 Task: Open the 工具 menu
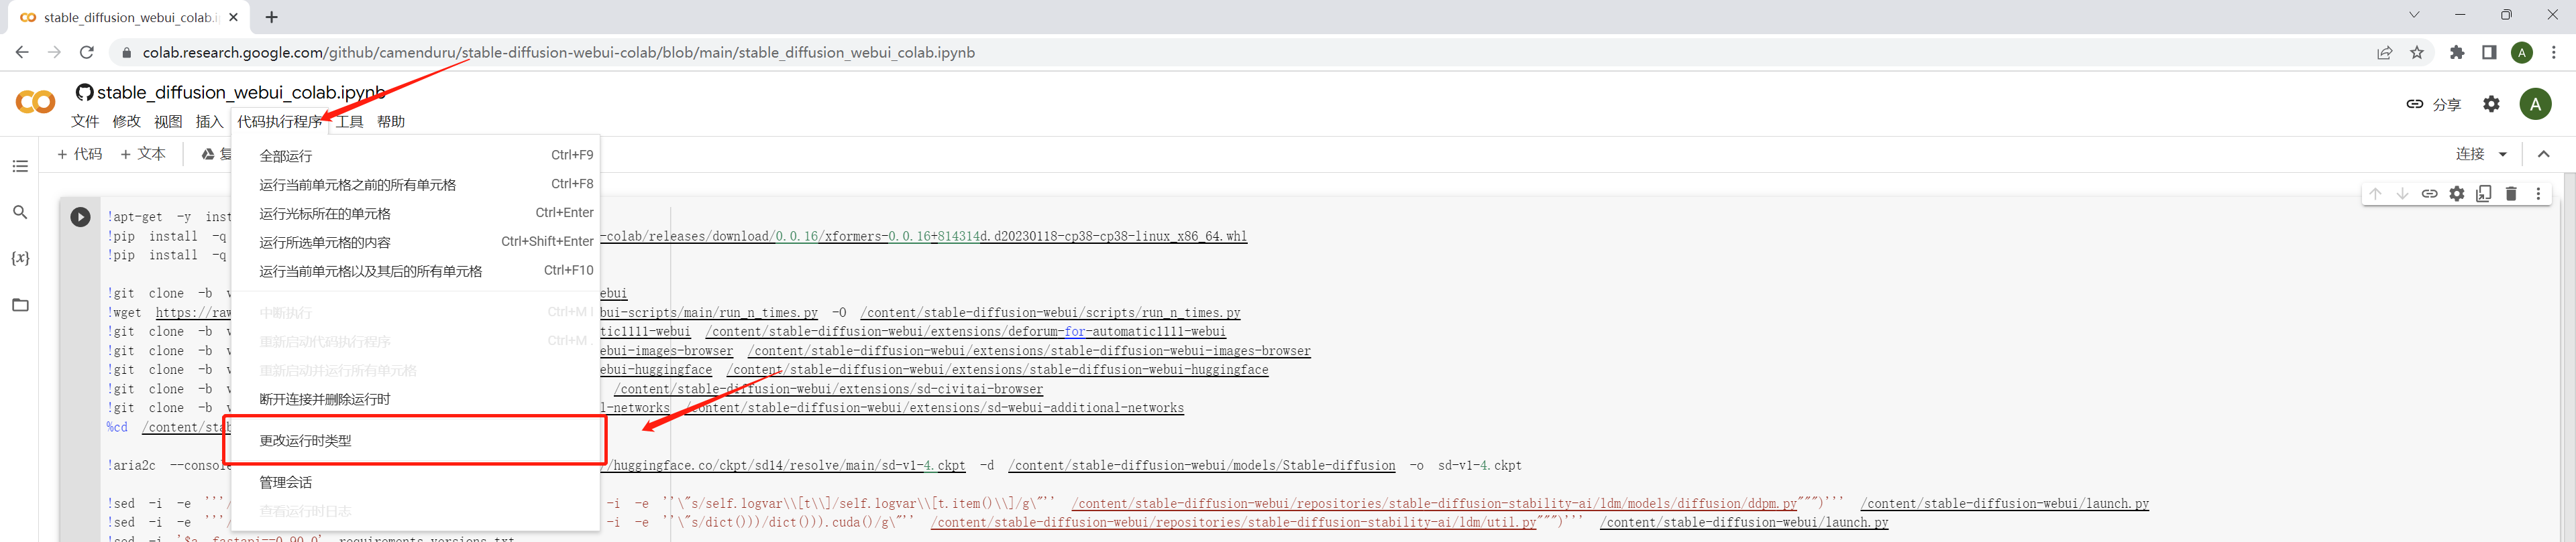[x=350, y=122]
